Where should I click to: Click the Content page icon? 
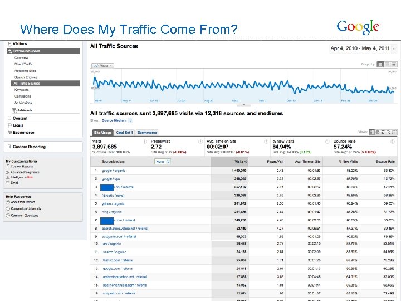(9, 118)
